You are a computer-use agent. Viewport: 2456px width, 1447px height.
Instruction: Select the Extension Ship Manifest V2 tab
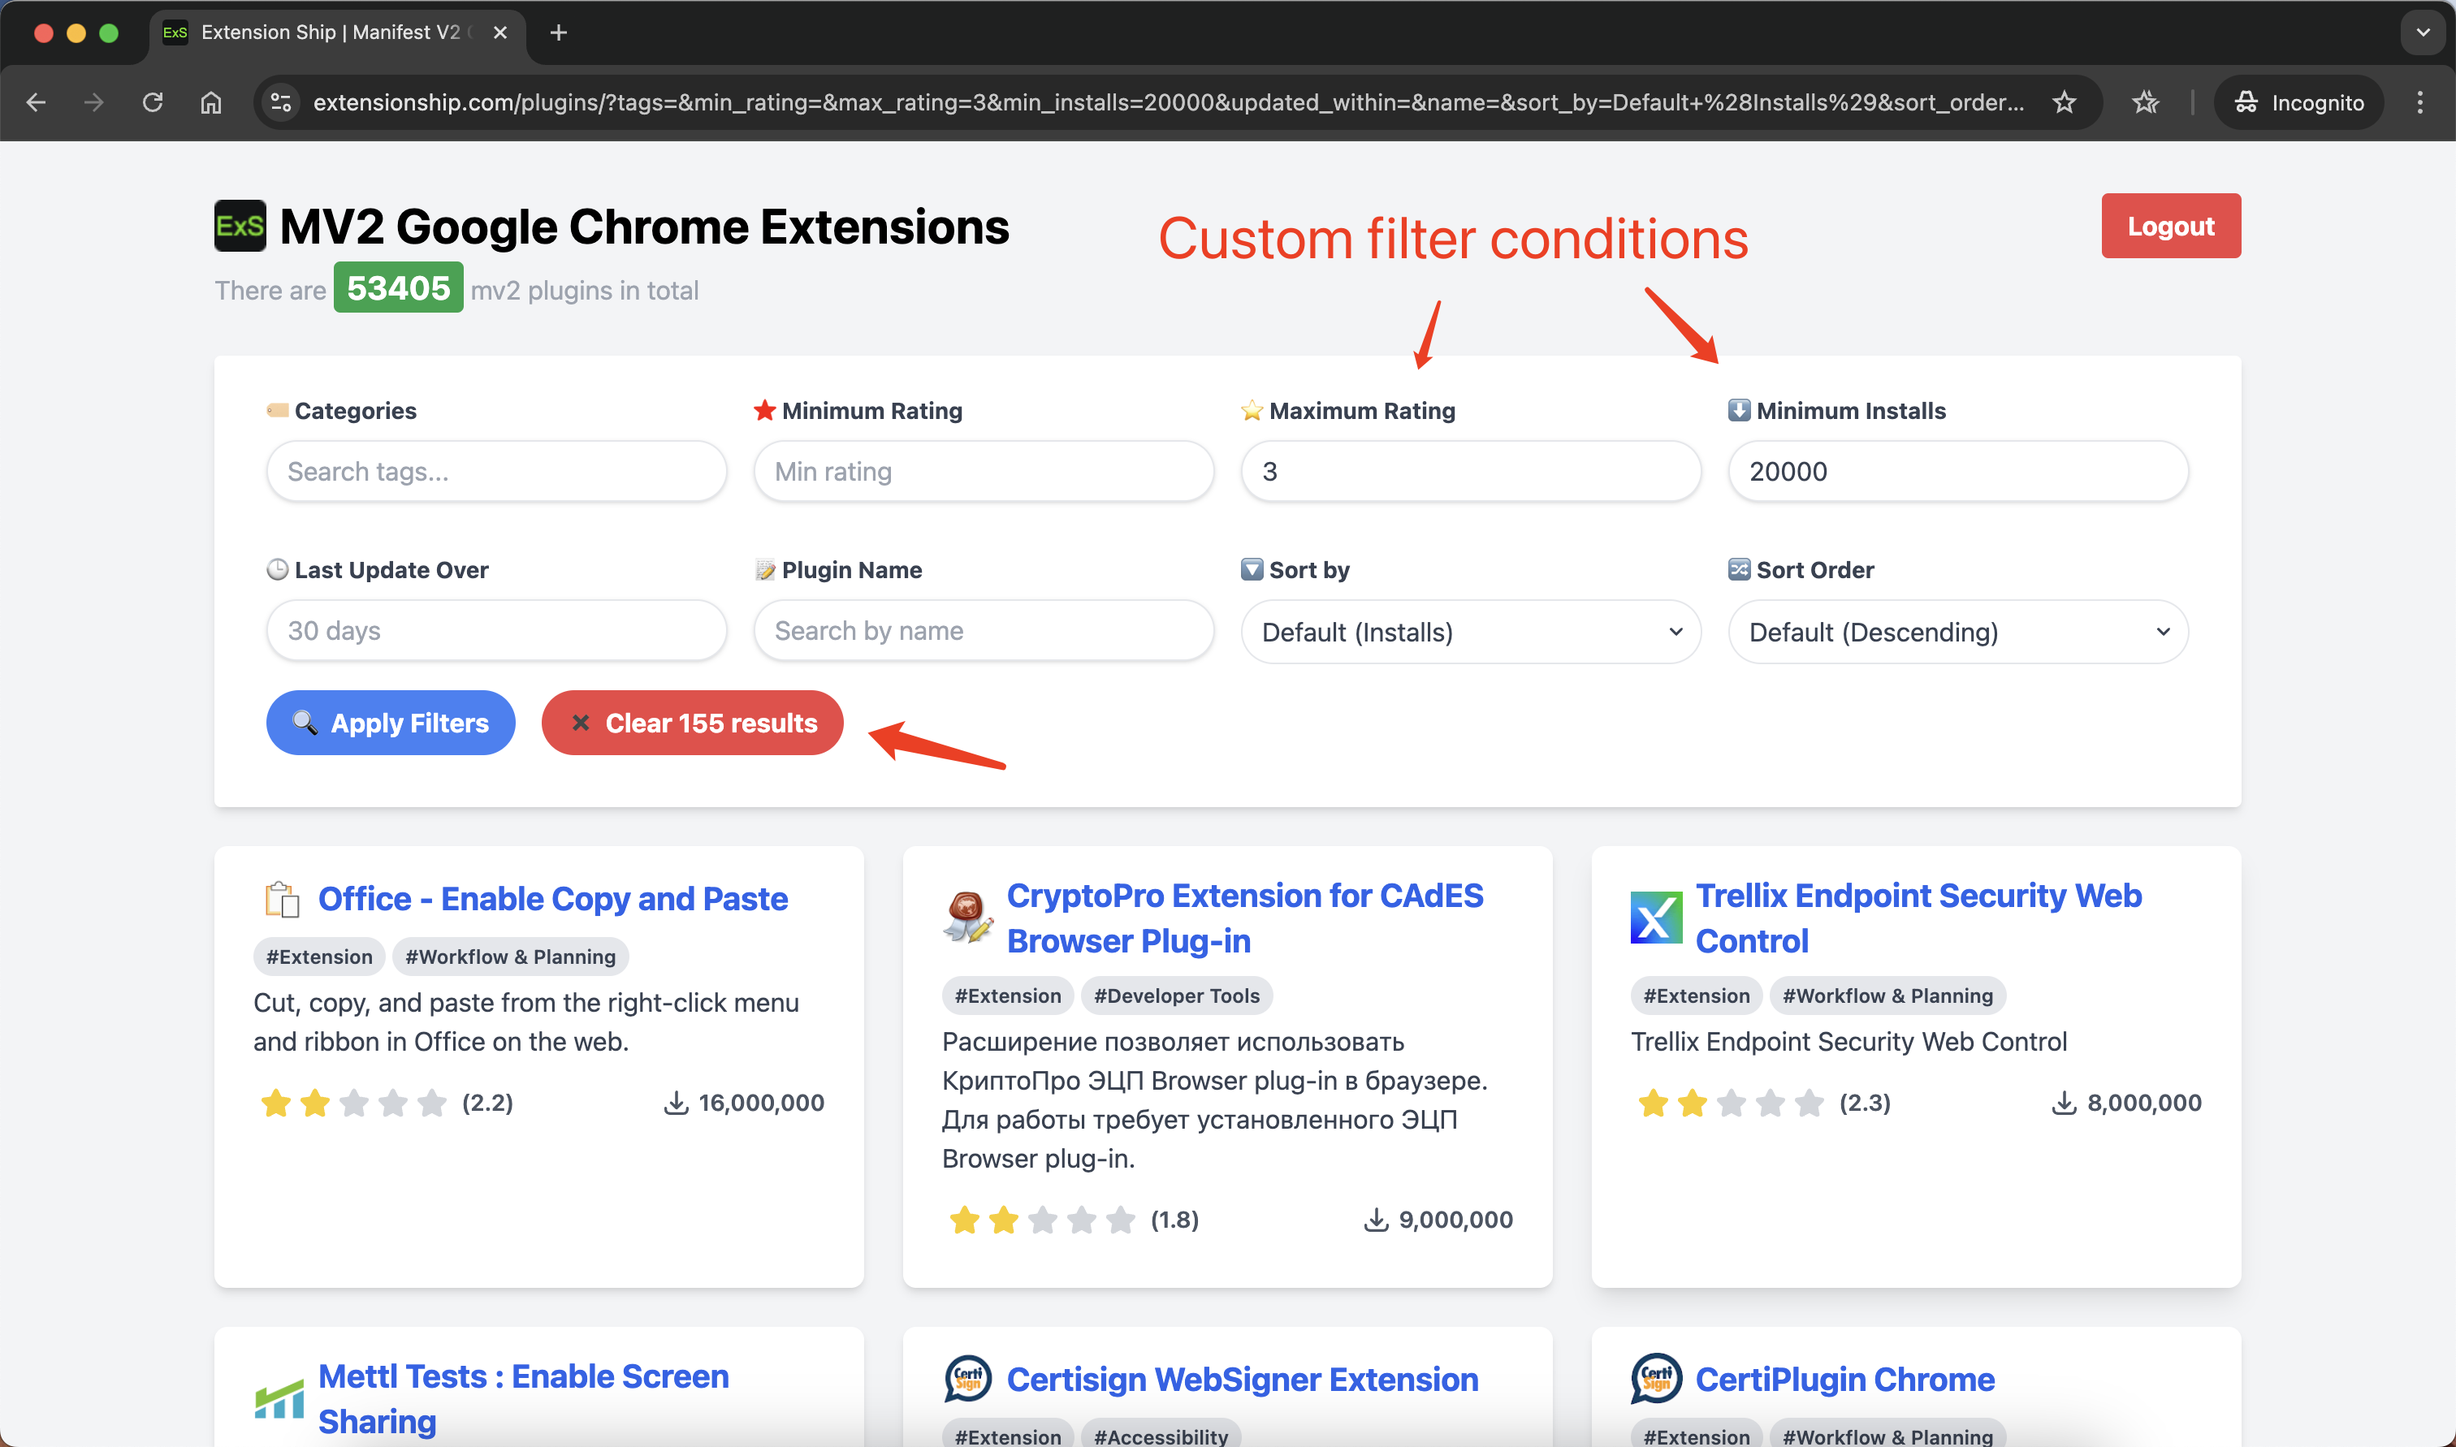336,32
